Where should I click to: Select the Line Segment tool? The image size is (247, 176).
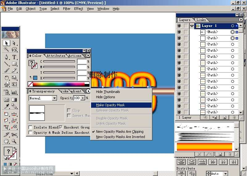[6, 64]
